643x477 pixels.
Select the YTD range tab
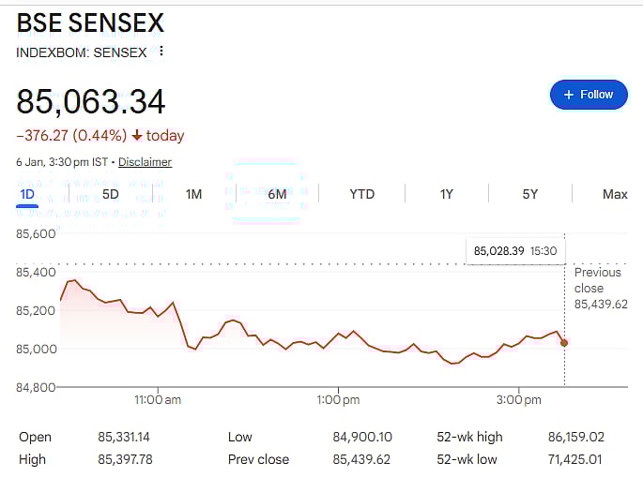[361, 194]
